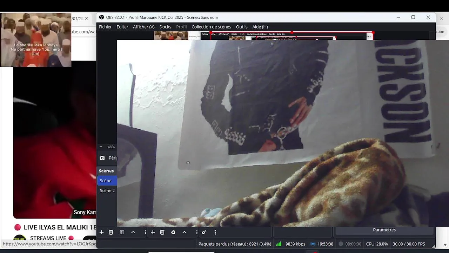Click the streaming status icon beside 19:53:38
Image resolution: width=449 pixels, height=253 pixels.
click(313, 244)
